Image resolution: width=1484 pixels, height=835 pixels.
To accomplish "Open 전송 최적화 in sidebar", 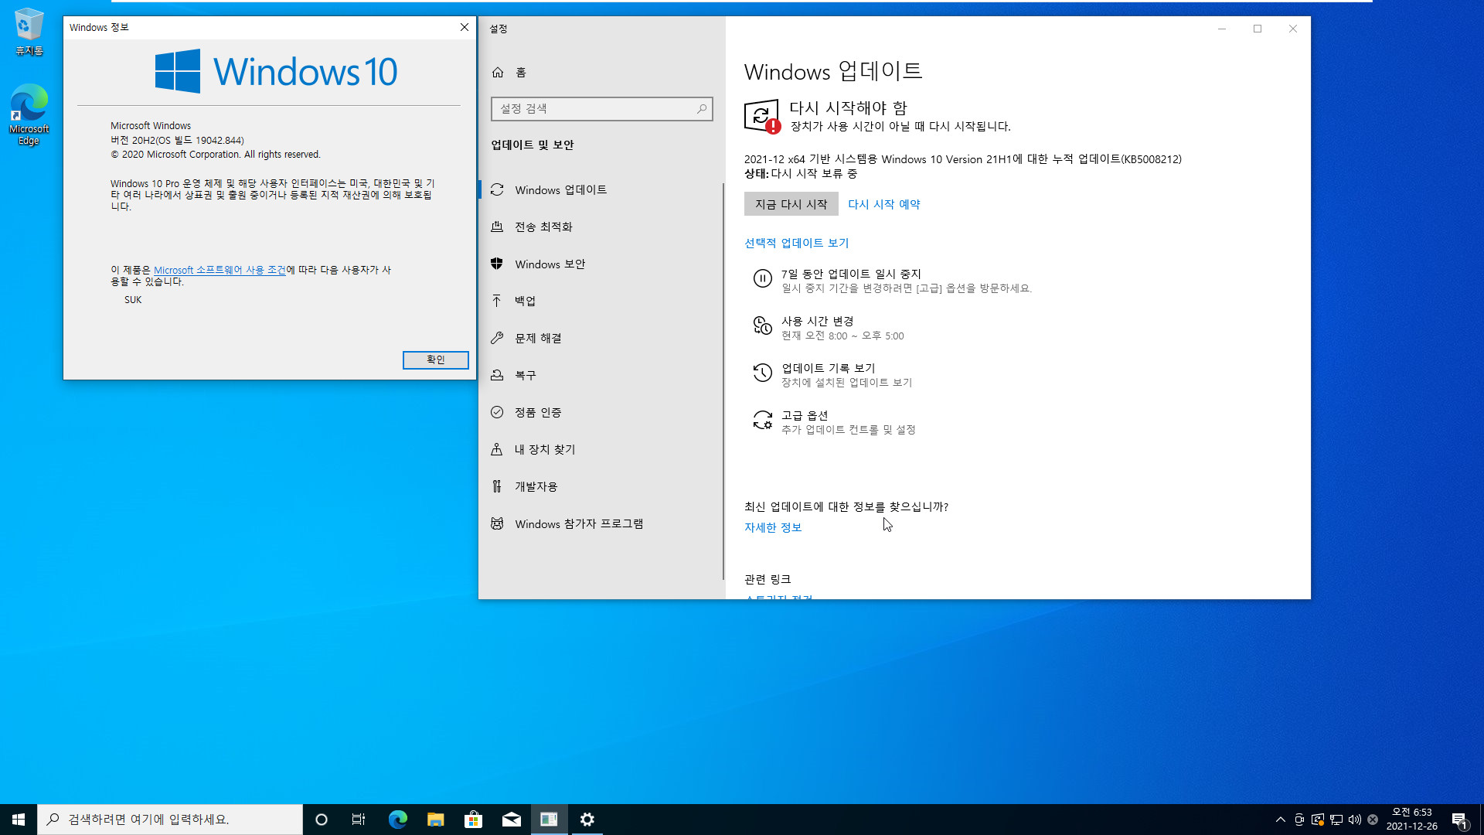I will (x=601, y=227).
